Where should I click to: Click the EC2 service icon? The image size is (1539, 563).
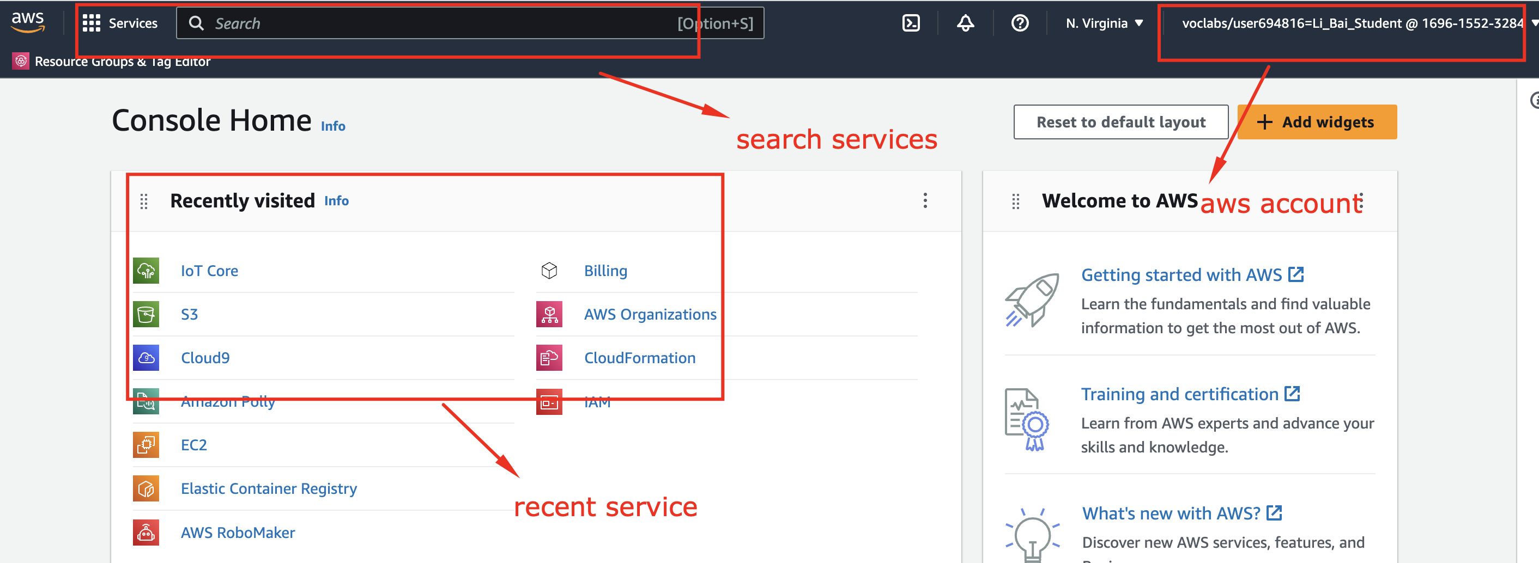tap(146, 444)
